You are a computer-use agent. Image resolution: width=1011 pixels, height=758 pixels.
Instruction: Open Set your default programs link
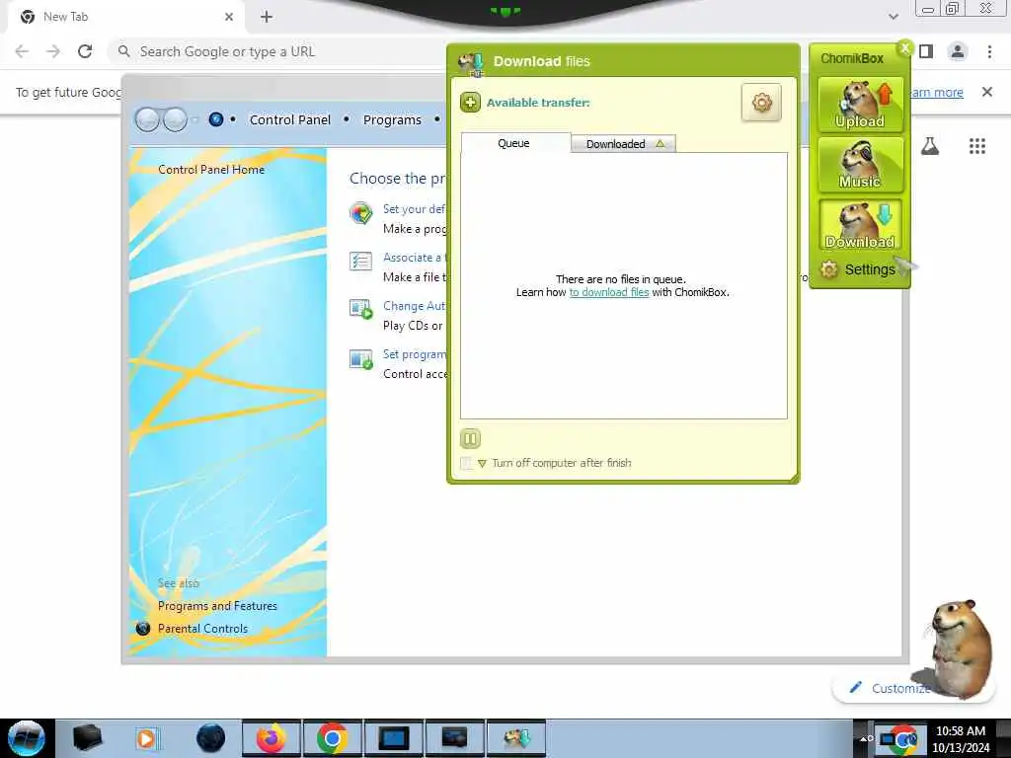pos(414,209)
